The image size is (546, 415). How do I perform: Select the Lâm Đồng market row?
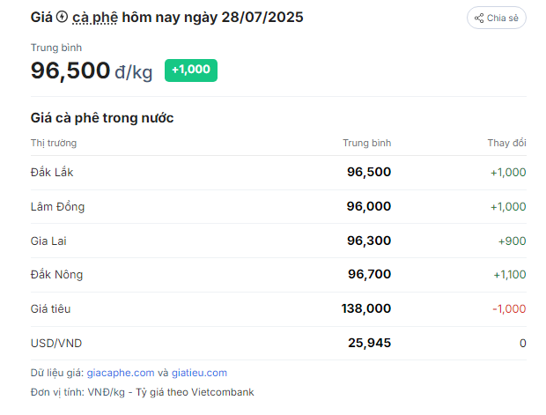pyautogui.click(x=278, y=207)
